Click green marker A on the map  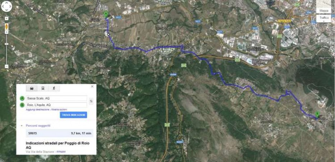(x=106, y=14)
